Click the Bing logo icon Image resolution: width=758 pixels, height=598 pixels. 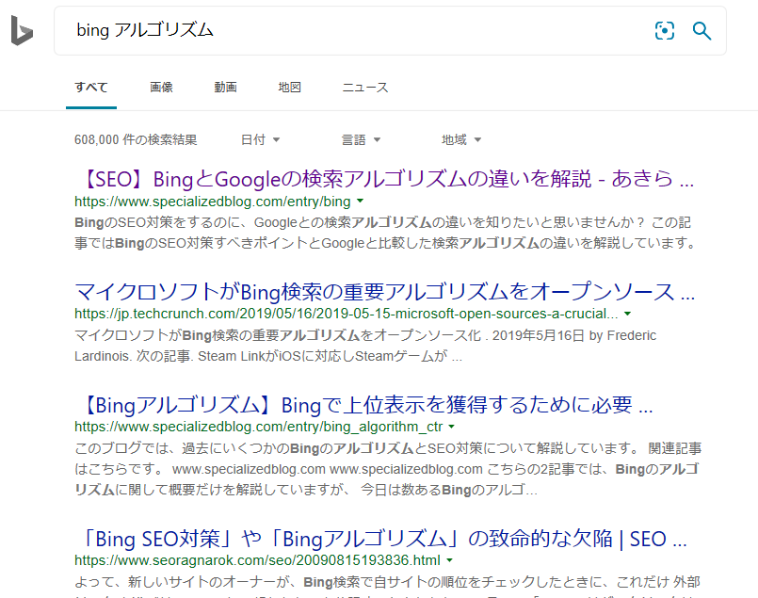(x=22, y=30)
